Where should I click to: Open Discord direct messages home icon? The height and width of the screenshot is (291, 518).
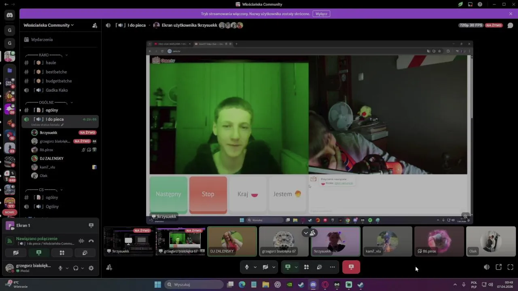tap(10, 15)
